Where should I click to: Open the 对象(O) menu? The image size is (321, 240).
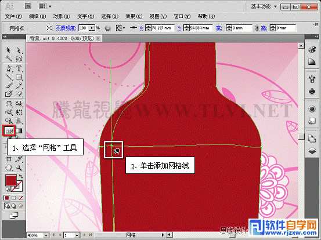click(62, 16)
